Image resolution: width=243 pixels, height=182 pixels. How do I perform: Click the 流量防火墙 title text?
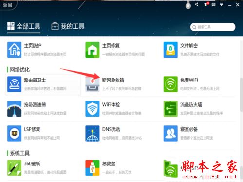click(x=191, y=105)
